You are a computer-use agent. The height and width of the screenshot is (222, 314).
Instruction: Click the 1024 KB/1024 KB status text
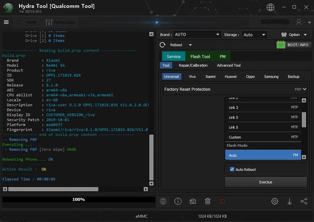click(212, 216)
